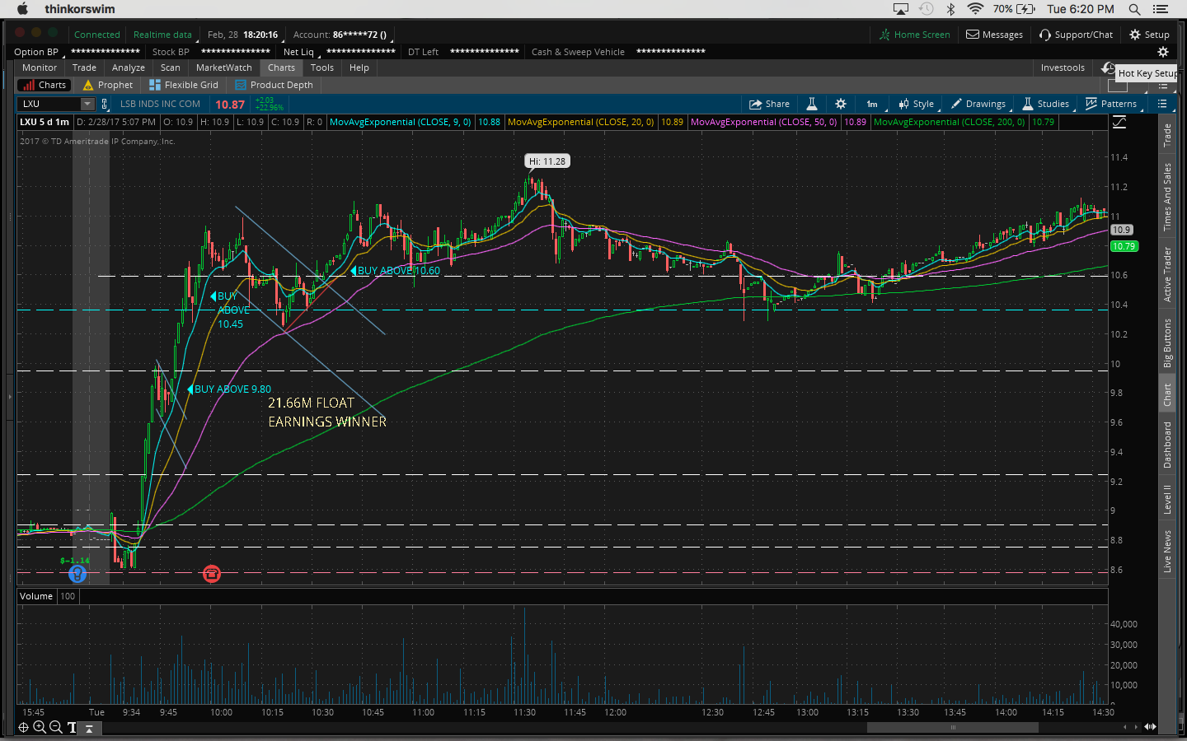Open the Time Machine menu bar icon

tap(927, 9)
